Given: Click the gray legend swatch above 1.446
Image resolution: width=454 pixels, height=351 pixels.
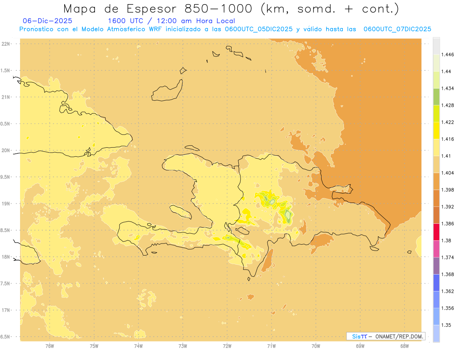Looking at the screenshot, I should [437, 46].
